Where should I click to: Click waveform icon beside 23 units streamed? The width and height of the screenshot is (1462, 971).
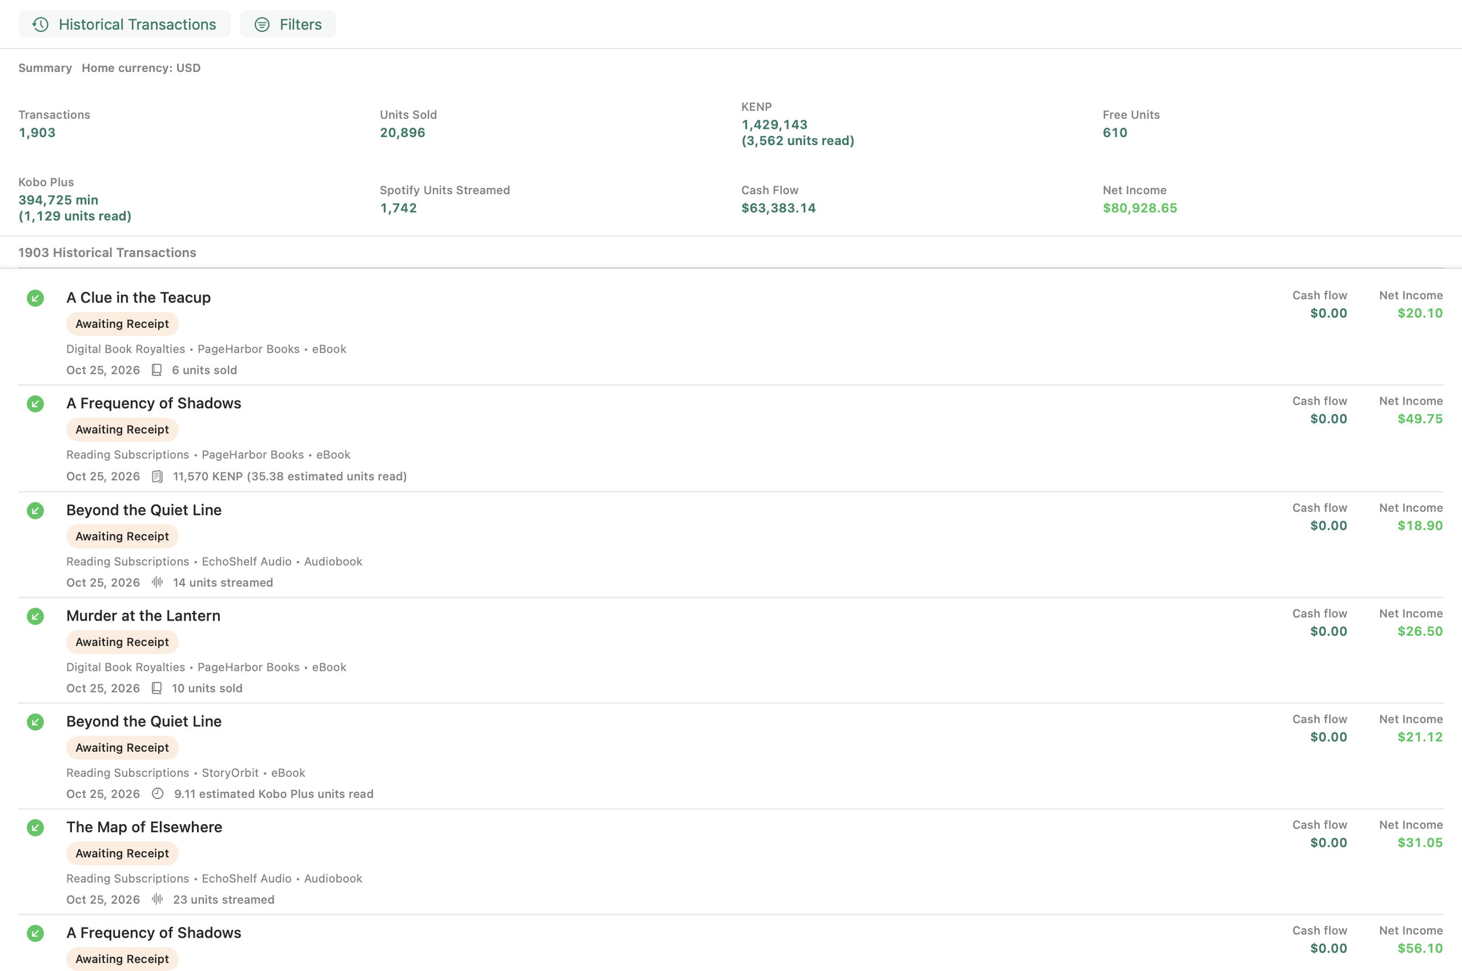coord(157,899)
